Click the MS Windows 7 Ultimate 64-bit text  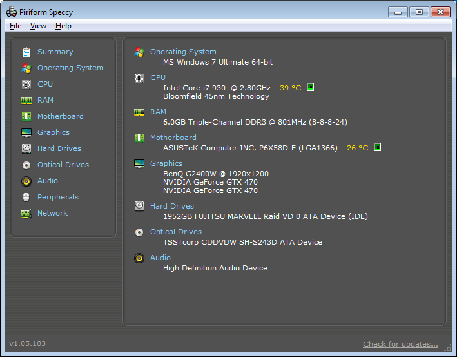point(218,62)
